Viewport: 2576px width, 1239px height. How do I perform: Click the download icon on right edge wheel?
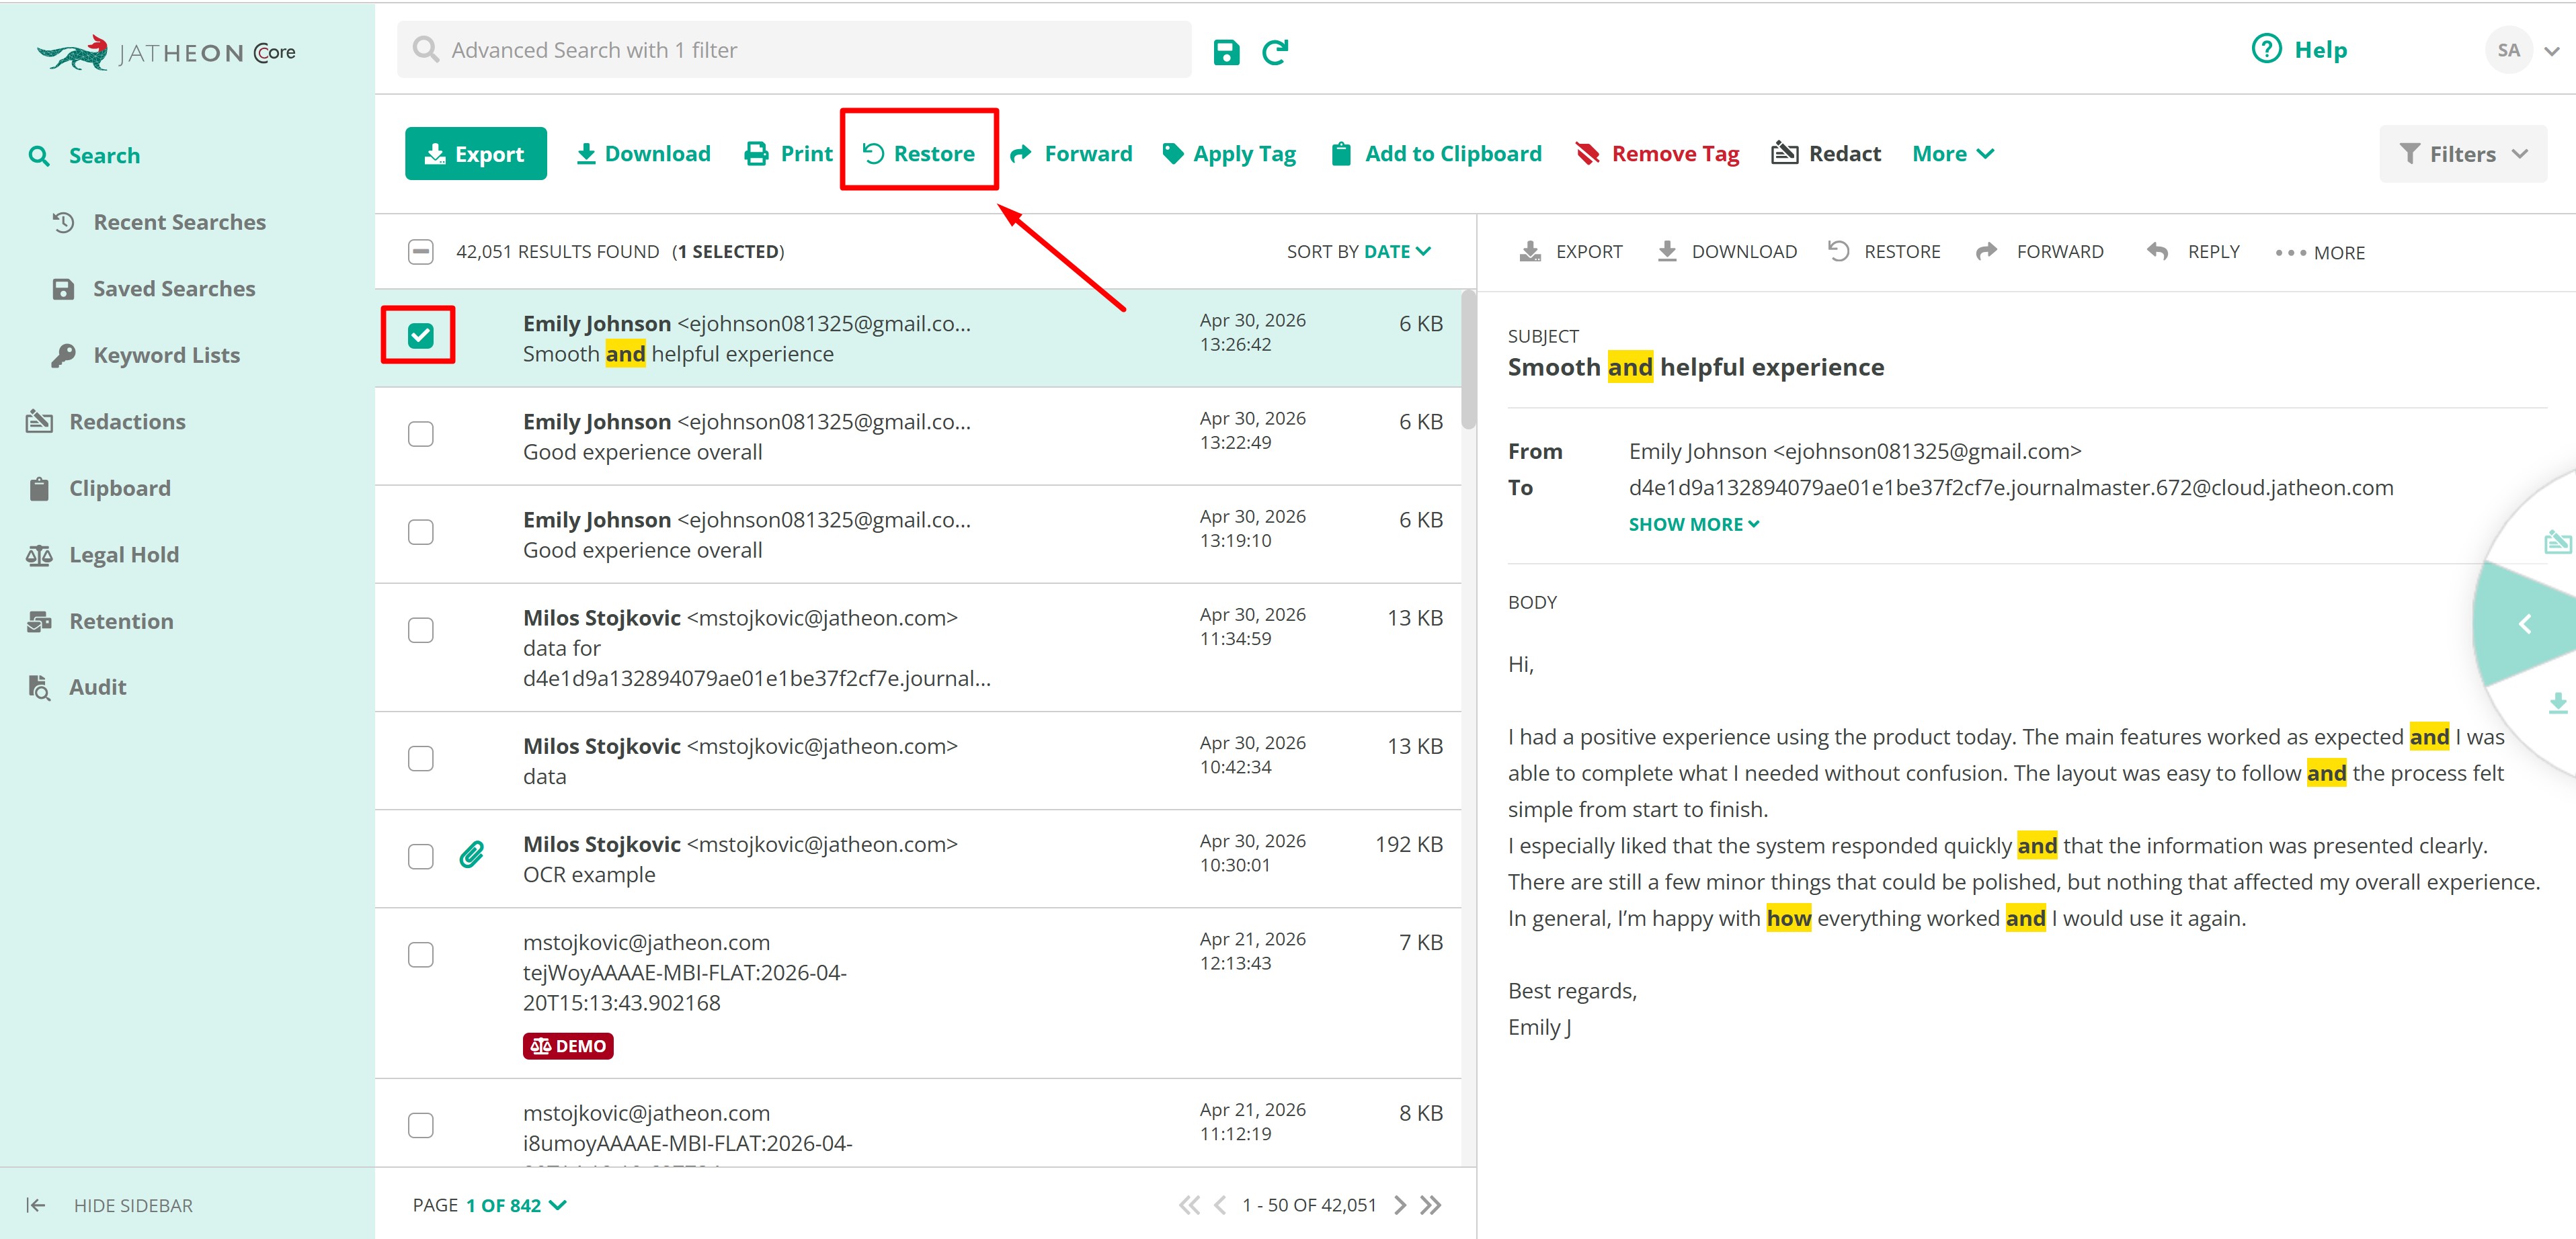[2558, 703]
